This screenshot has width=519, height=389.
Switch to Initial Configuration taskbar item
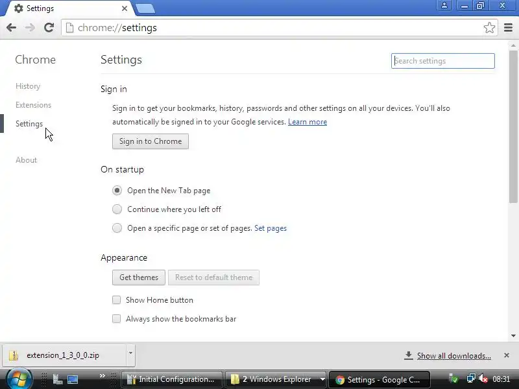[171, 379]
